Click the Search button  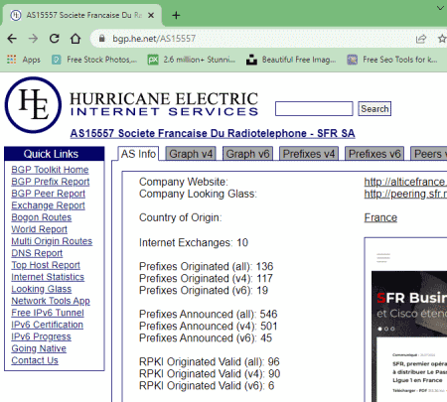374,109
